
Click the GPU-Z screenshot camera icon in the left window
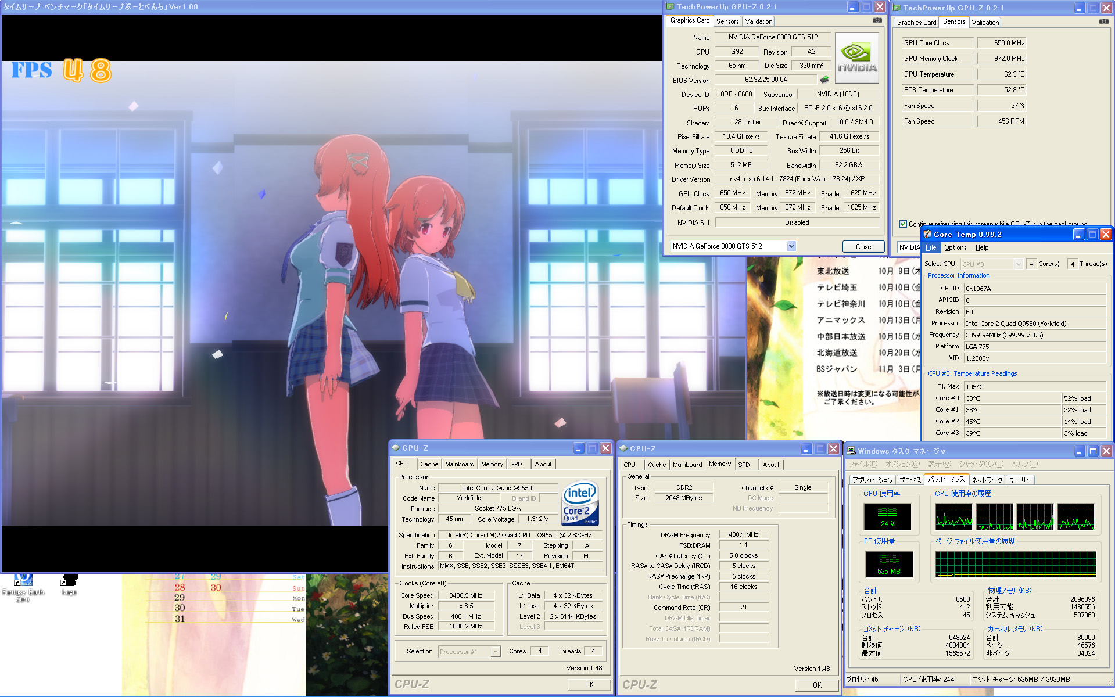877,20
